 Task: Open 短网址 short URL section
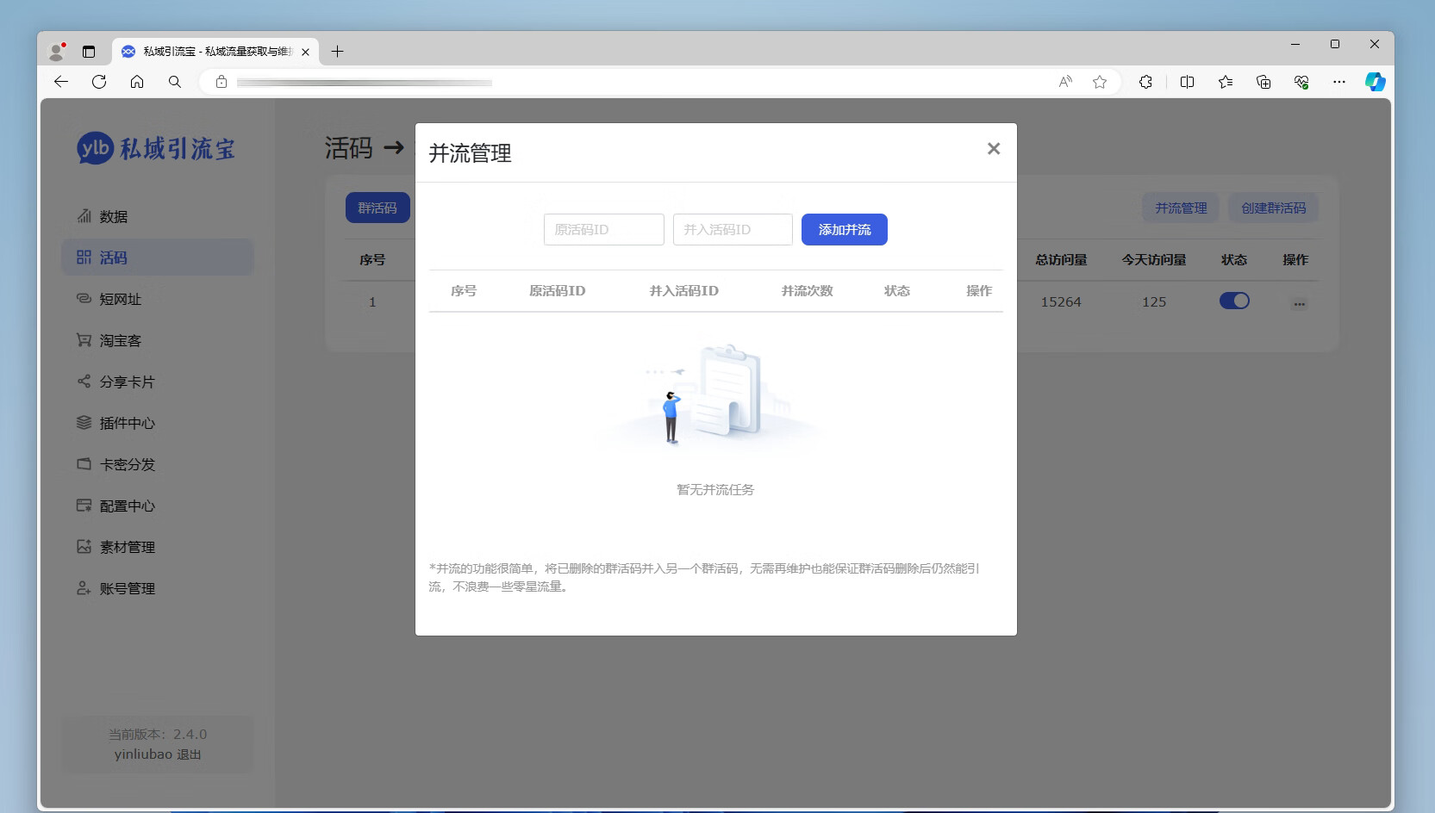point(119,299)
